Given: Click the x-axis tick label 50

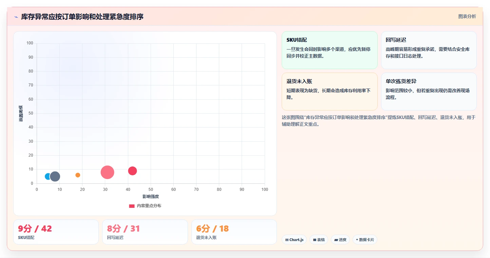Looking at the screenshot, I should [151, 190].
